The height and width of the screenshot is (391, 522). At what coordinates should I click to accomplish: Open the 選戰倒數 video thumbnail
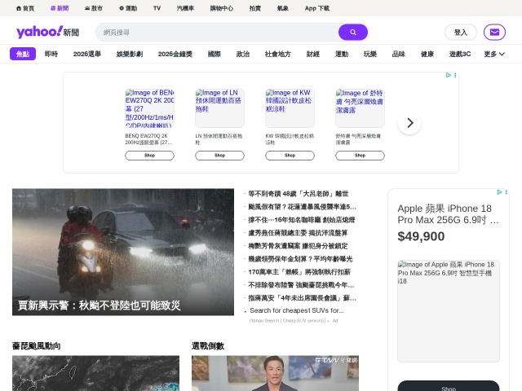[x=276, y=373]
